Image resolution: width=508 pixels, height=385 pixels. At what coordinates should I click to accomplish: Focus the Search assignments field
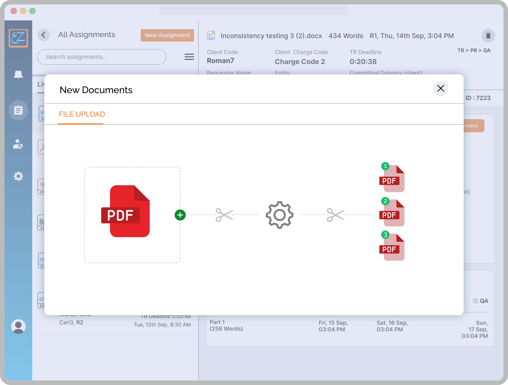coord(102,57)
